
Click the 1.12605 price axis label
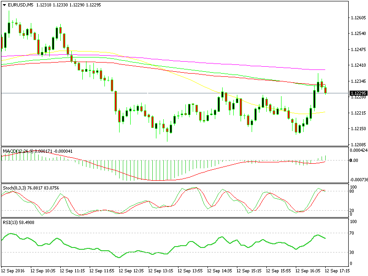(x=358, y=18)
